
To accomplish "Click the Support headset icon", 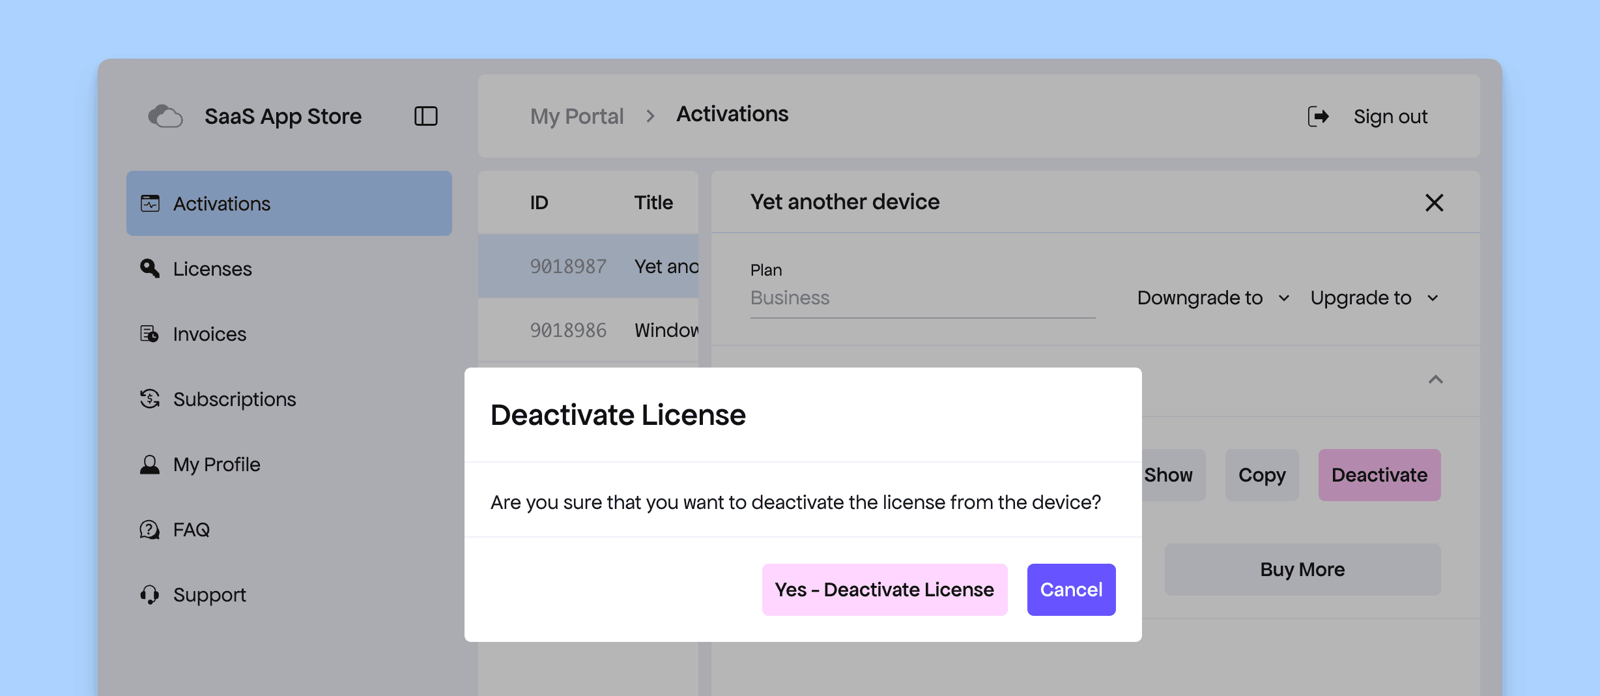I will coord(150,595).
